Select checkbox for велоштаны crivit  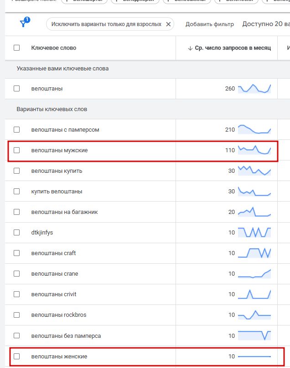coord(17,294)
